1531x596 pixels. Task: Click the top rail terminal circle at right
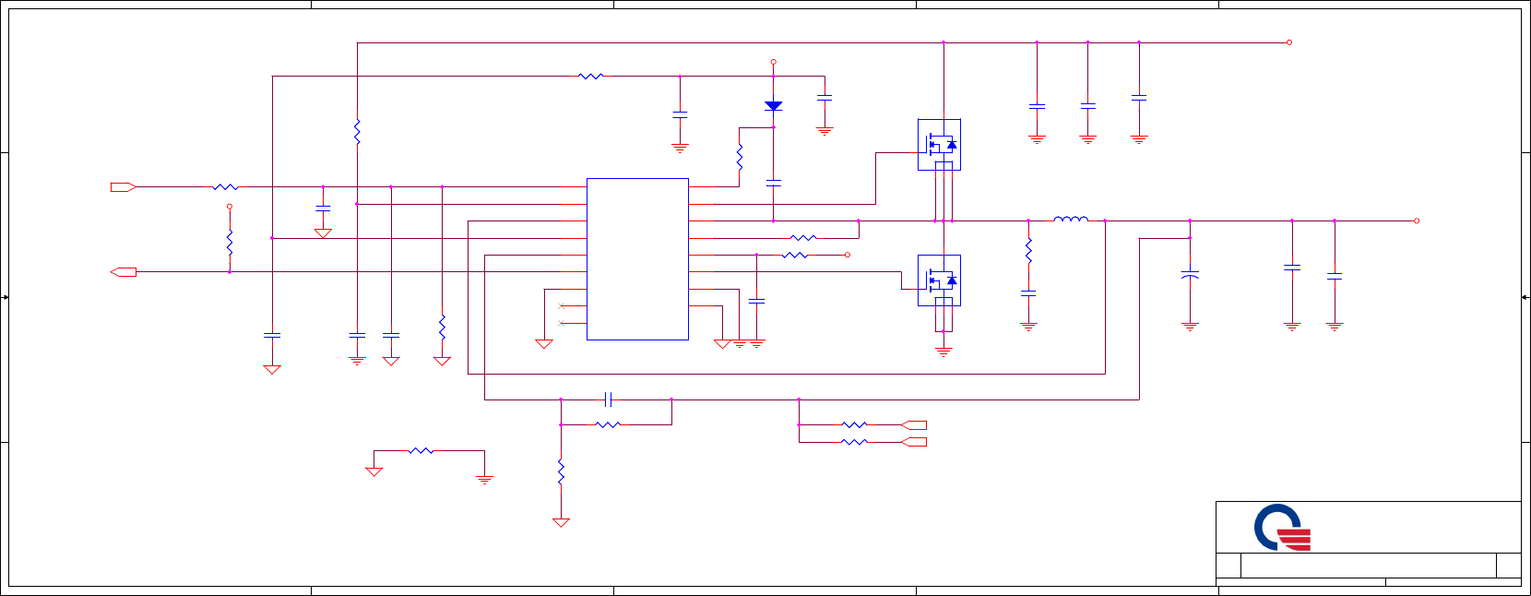coord(1289,42)
